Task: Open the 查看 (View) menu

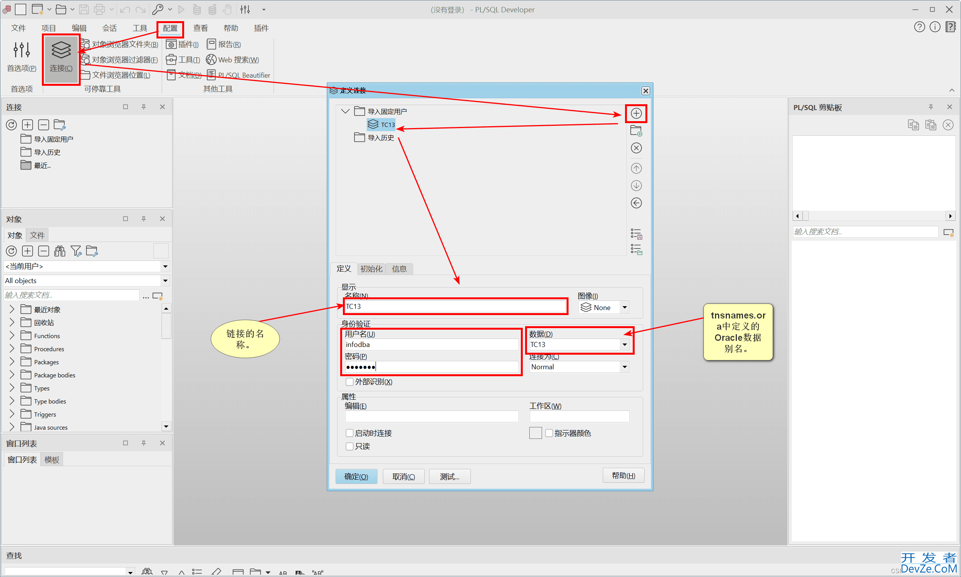Action: pyautogui.click(x=200, y=28)
